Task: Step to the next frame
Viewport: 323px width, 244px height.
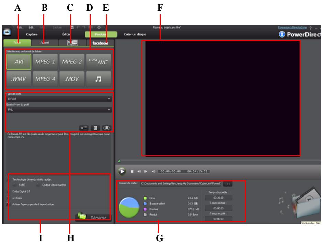Action: tap(146, 172)
